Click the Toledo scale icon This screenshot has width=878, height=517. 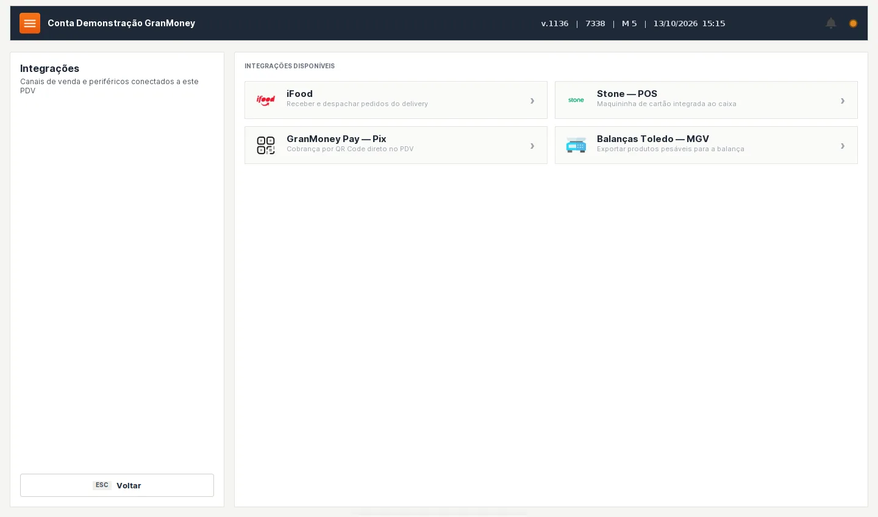click(x=576, y=145)
